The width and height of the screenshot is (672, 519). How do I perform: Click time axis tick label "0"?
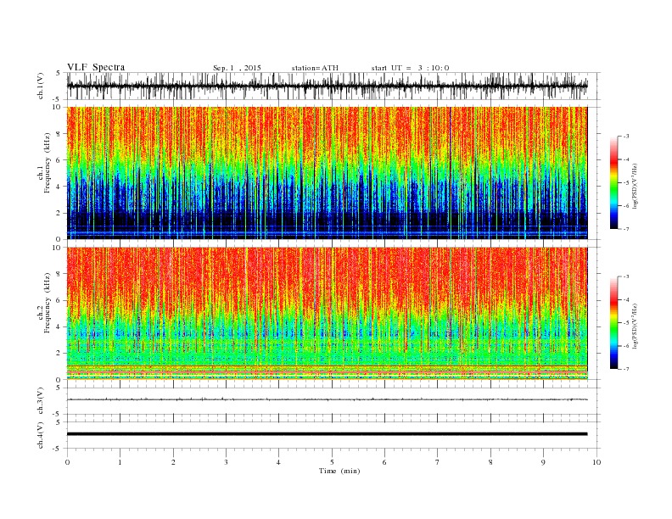click(x=67, y=462)
